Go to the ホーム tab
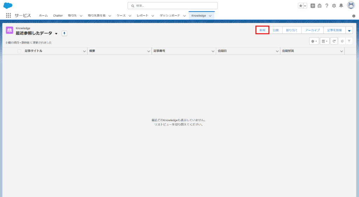The height and width of the screenshot is (197, 359). click(x=43, y=16)
